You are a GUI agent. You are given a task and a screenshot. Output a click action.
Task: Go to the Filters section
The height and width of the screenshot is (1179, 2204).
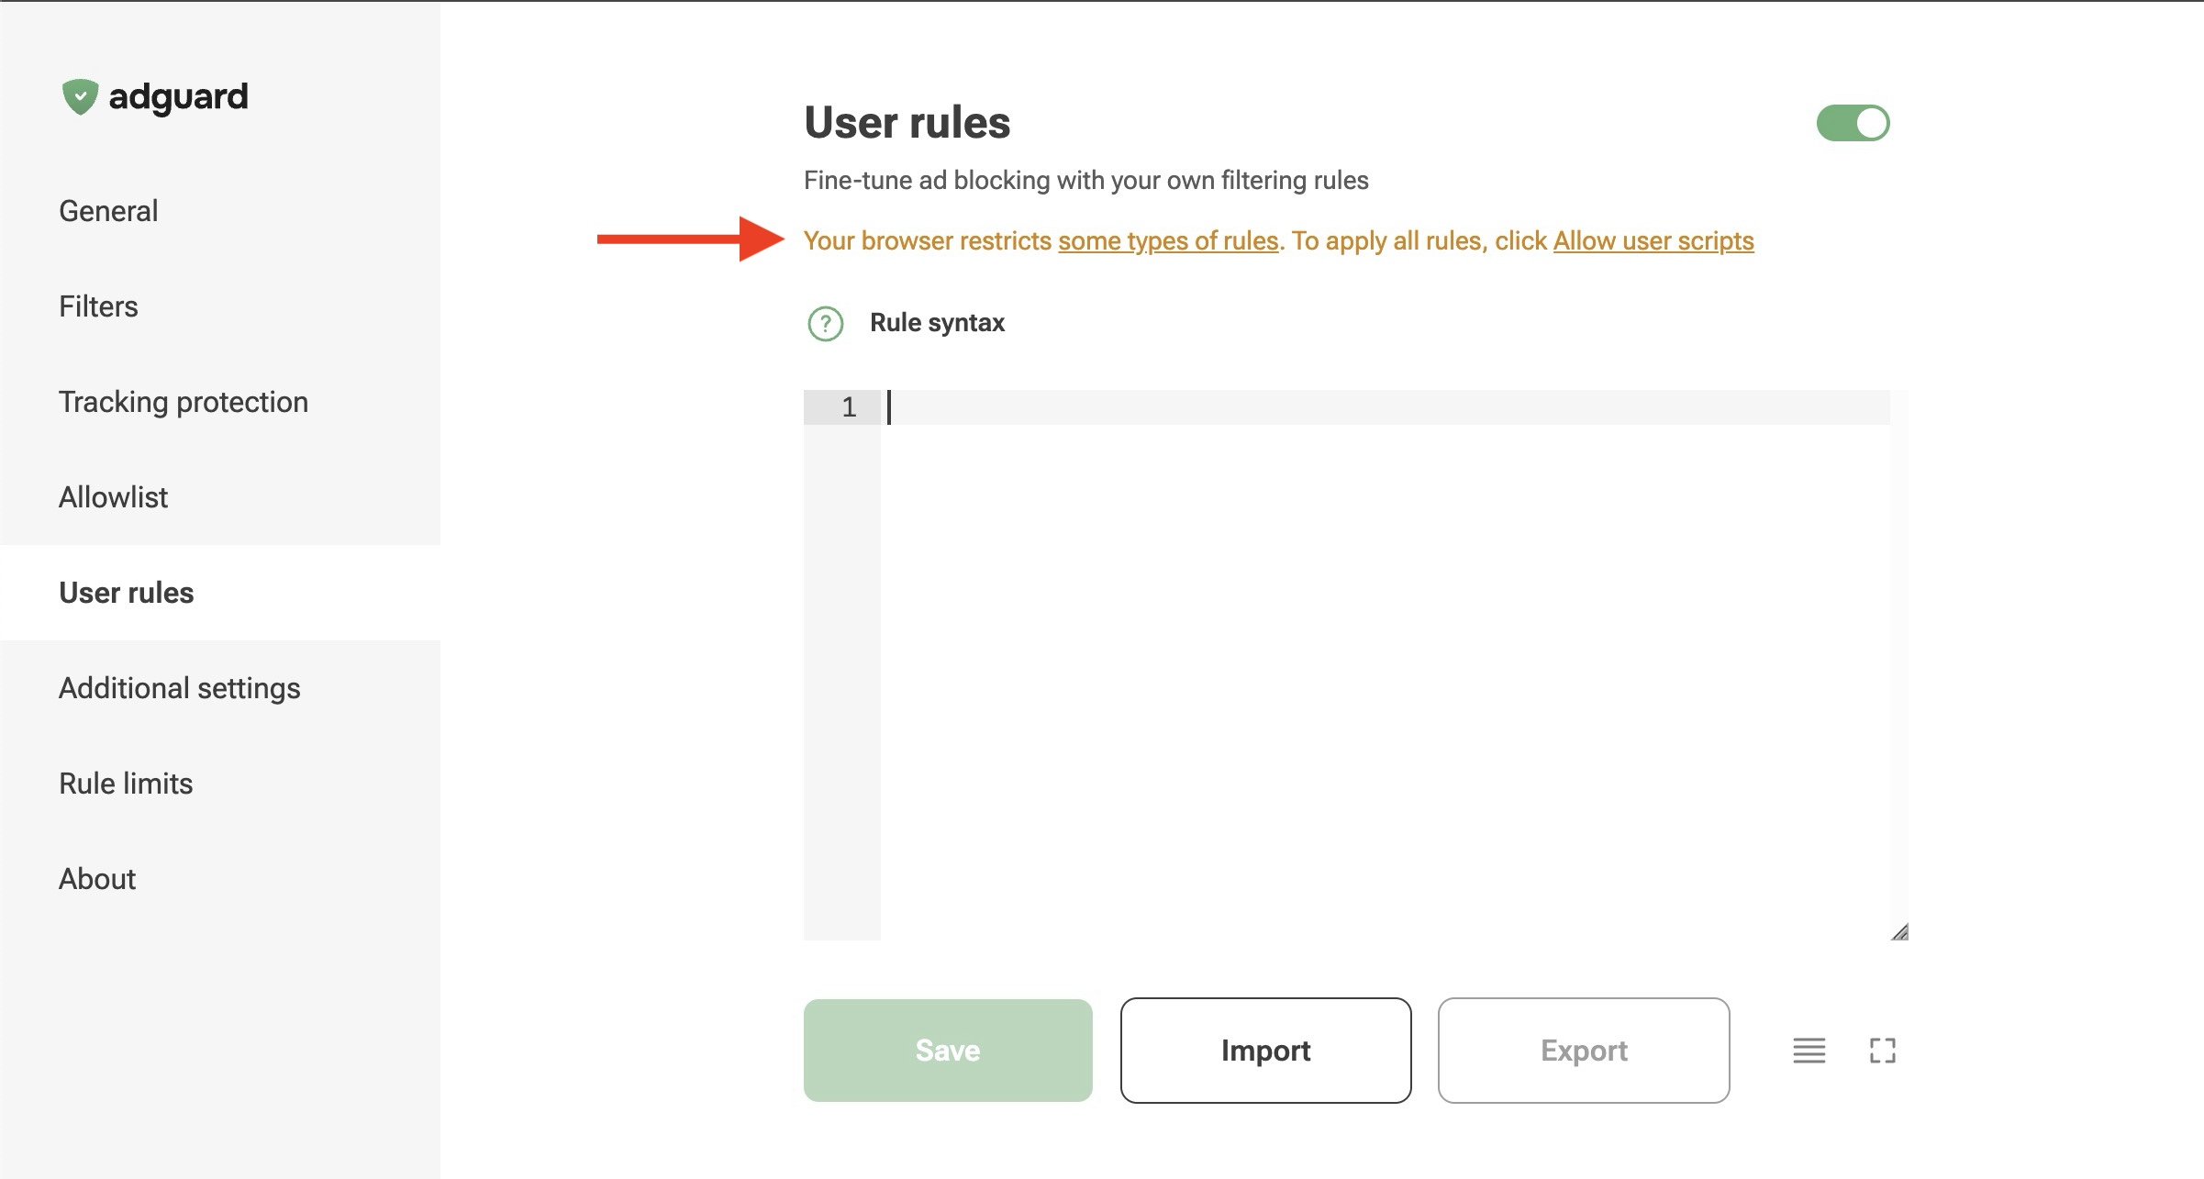[x=98, y=306]
